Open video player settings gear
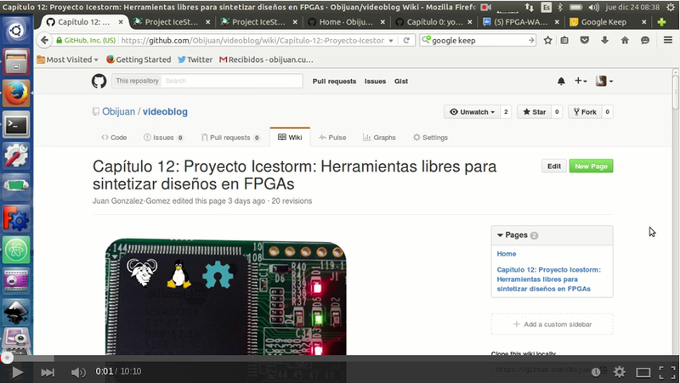This screenshot has width=680, height=383. pos(619,372)
